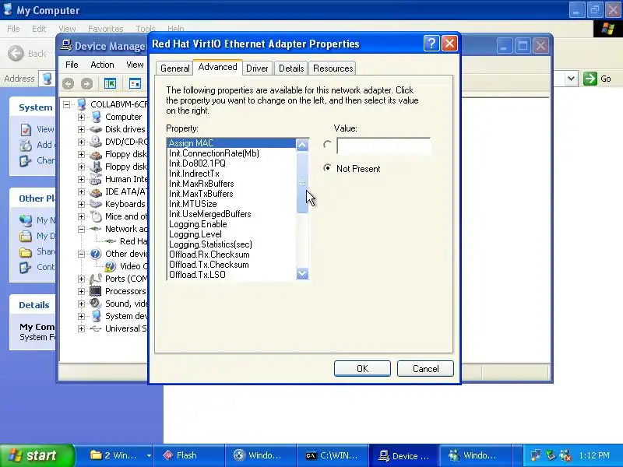The width and height of the screenshot is (623, 467).
Task: Select Assign MAC property
Action: [x=231, y=143]
